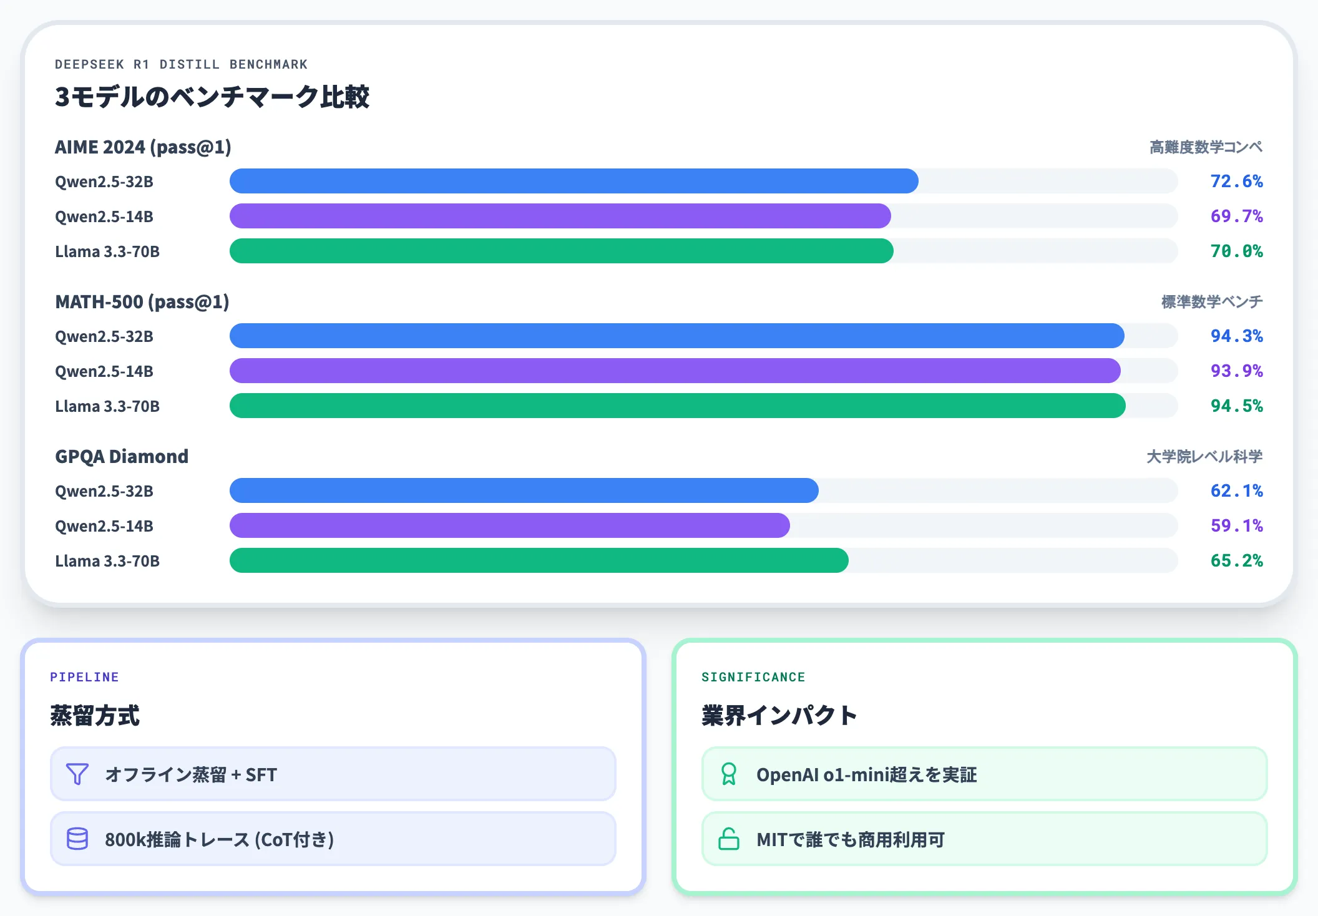Click the 業界インパクト heading
Screen dimensions: 1318x916
pyautogui.click(x=779, y=716)
